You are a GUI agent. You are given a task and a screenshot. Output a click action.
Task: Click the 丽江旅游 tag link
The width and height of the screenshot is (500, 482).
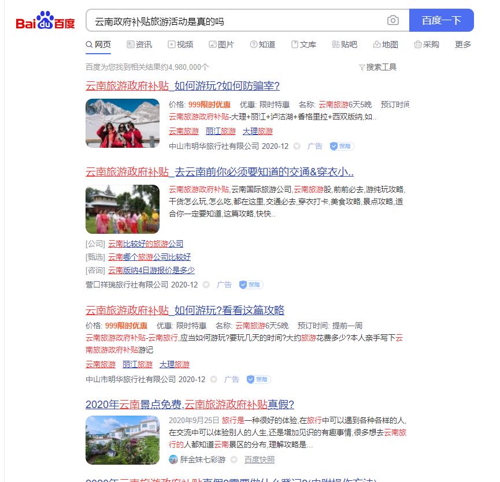(x=220, y=131)
